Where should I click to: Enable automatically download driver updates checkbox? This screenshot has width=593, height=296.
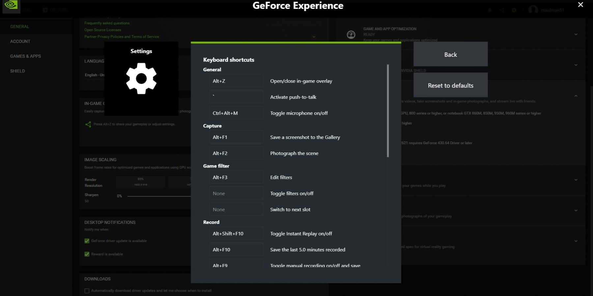tap(87, 291)
